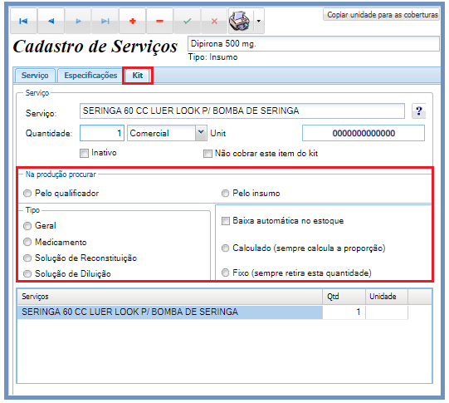The width and height of the screenshot is (449, 403).
Task: Go to the previous record arrow
Action: coord(51,21)
